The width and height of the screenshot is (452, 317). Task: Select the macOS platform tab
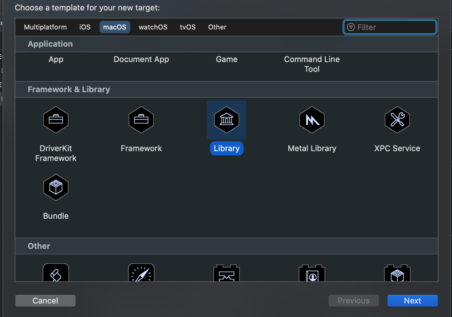pyautogui.click(x=115, y=27)
